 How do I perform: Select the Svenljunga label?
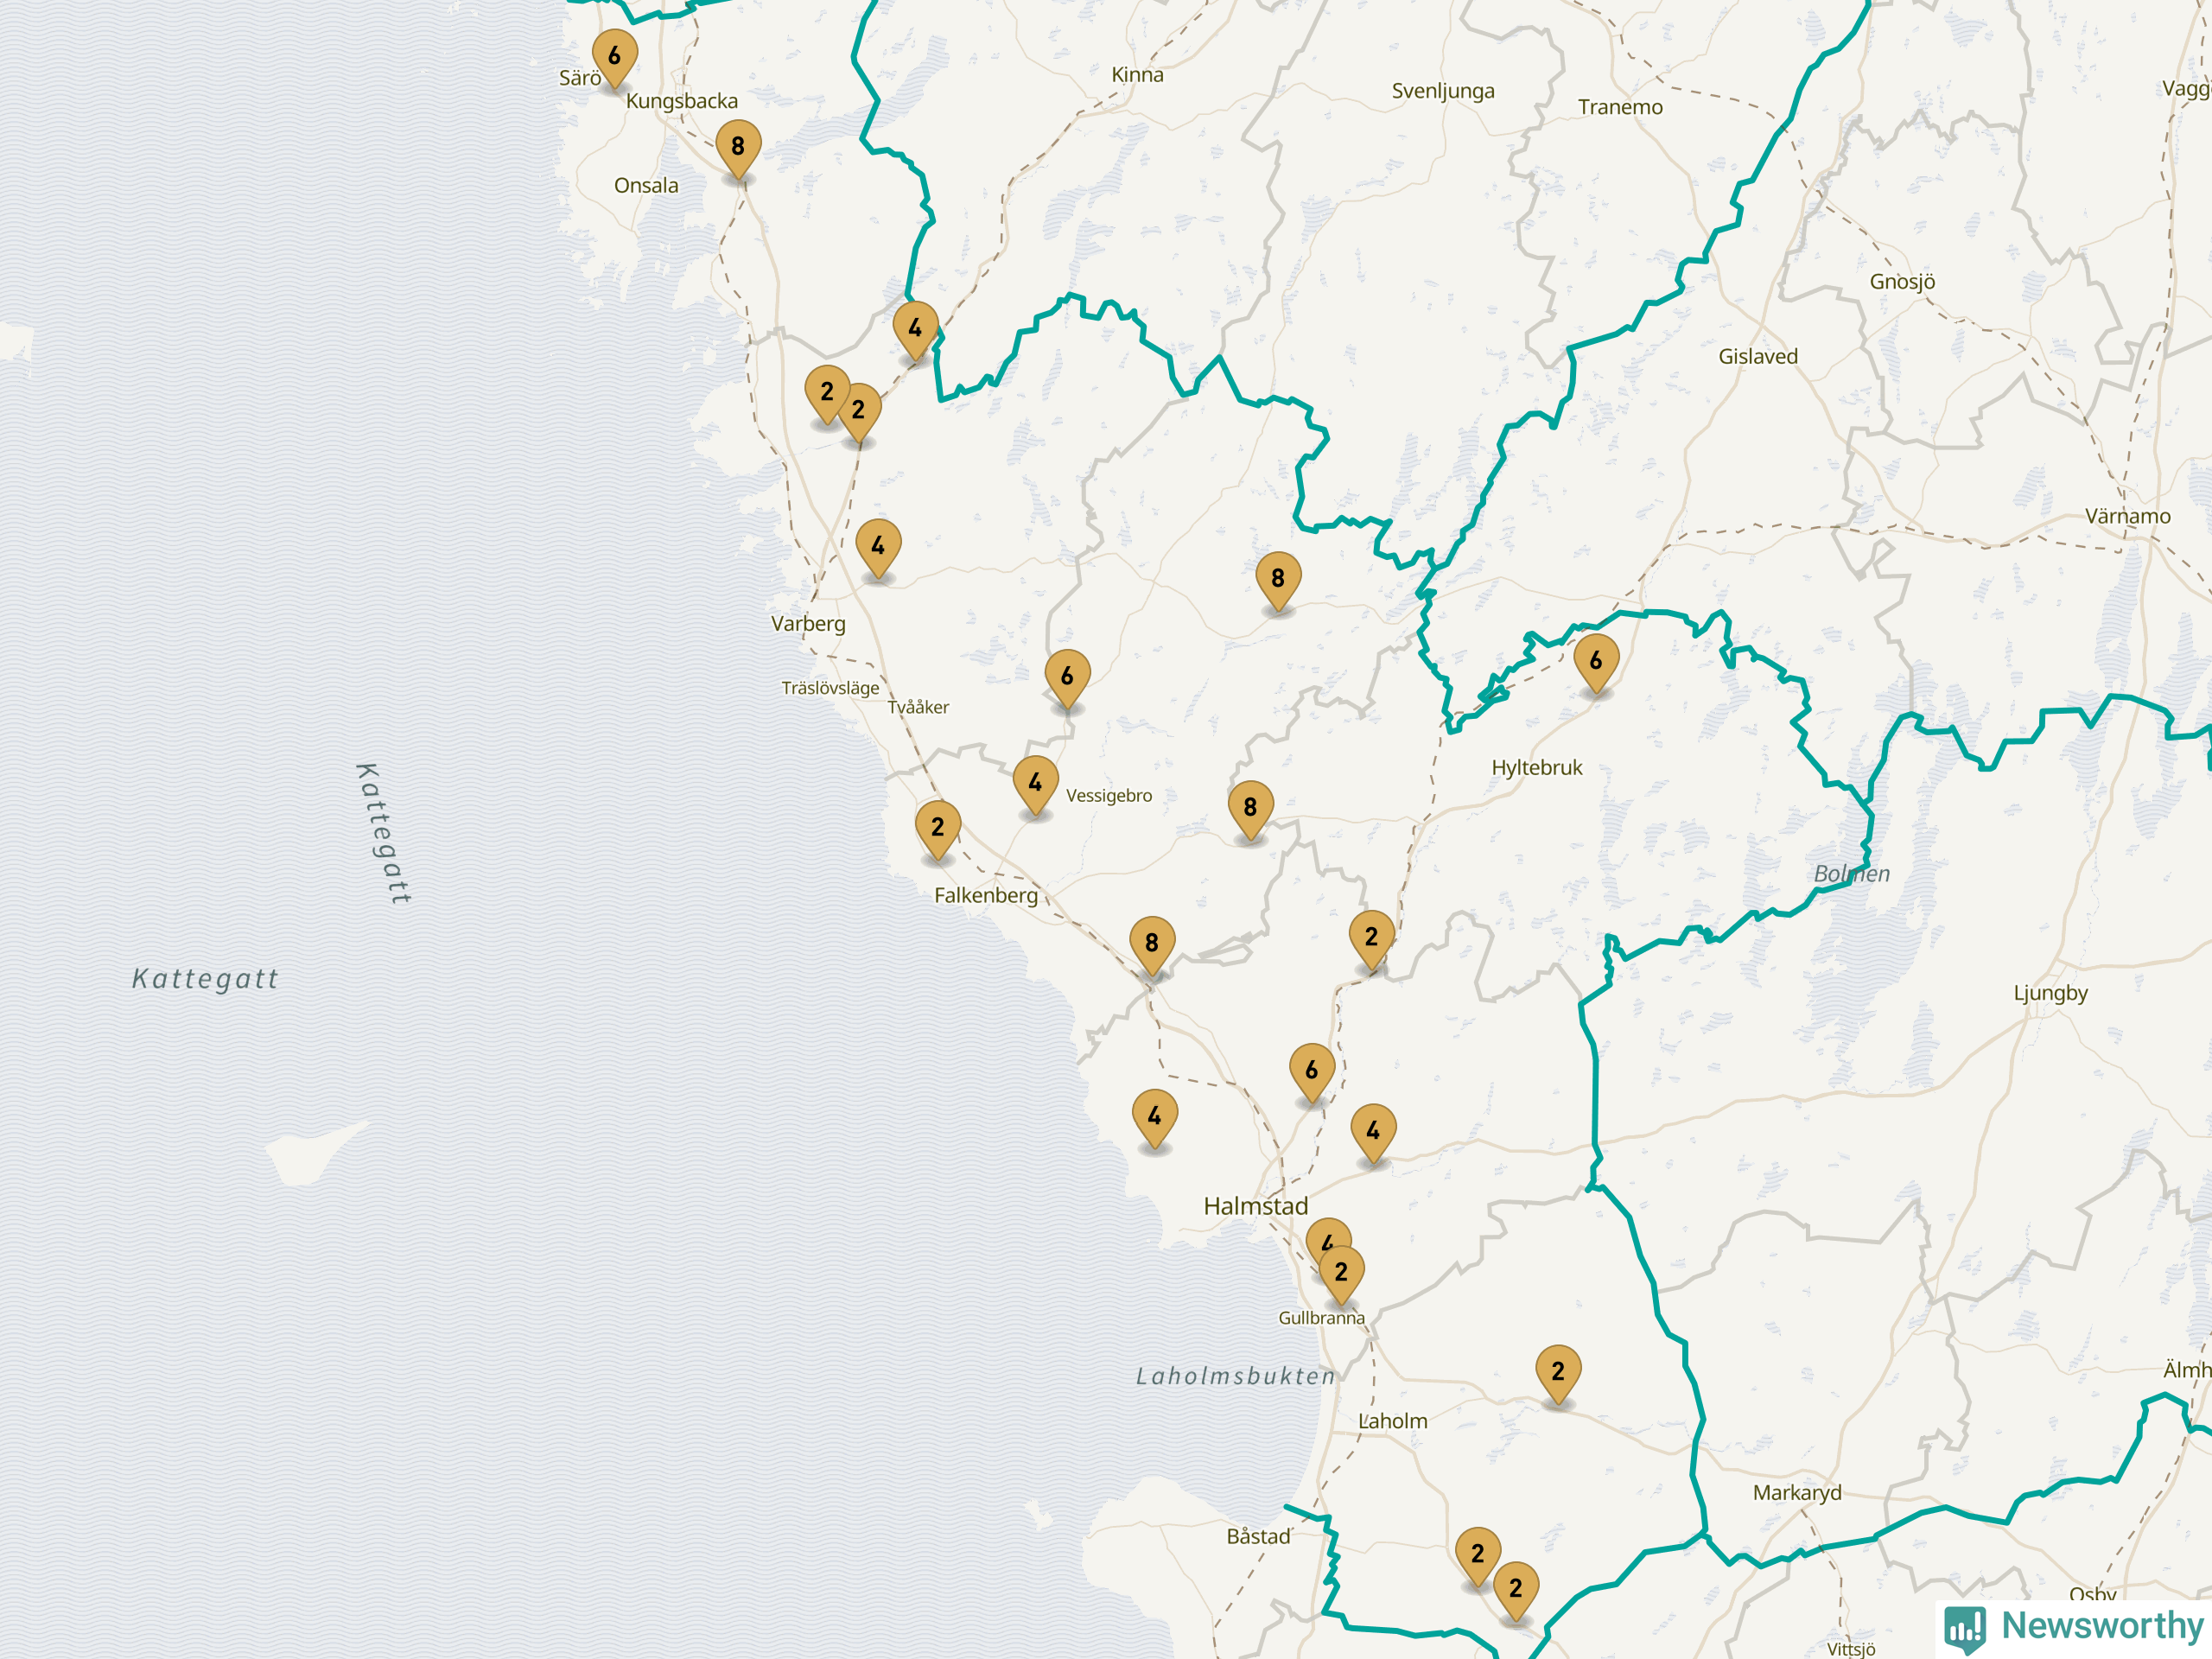pyautogui.click(x=1443, y=92)
